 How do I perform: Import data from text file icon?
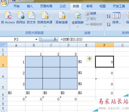[x=31, y=15]
